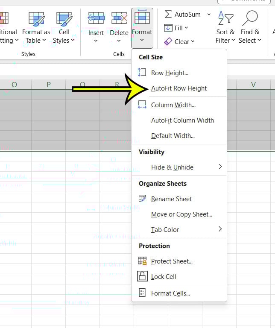Expand the Tab Color submenu arrow
The width and height of the screenshot is (275, 328).
(220, 229)
